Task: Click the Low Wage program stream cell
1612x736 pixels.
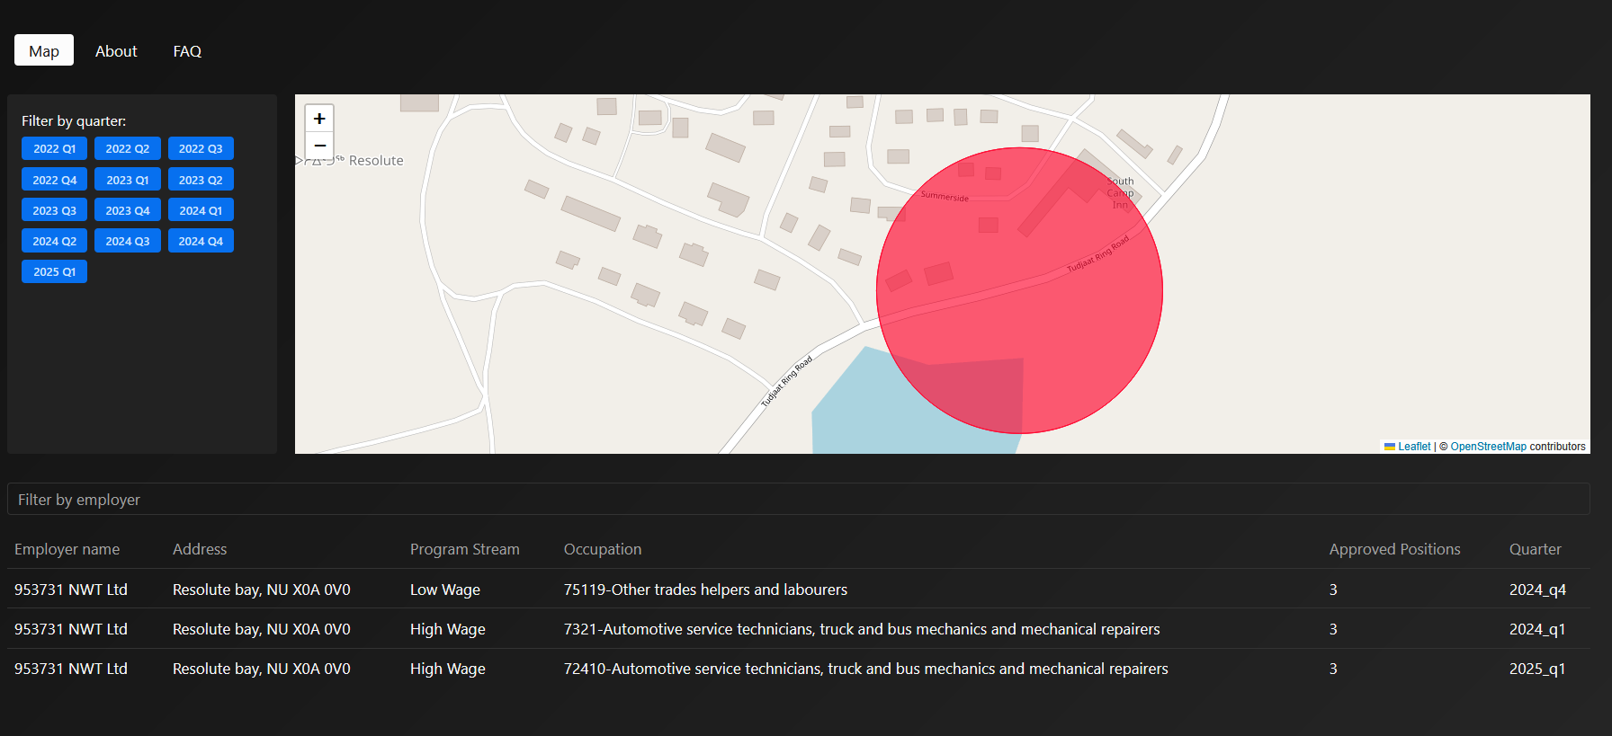Action: click(x=445, y=590)
